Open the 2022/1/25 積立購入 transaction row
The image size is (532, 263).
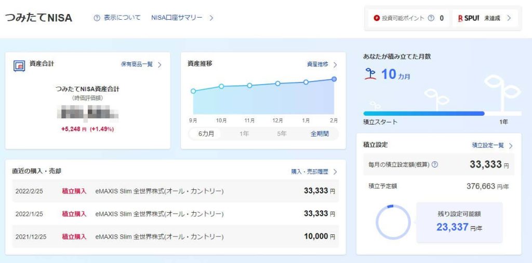(x=176, y=214)
